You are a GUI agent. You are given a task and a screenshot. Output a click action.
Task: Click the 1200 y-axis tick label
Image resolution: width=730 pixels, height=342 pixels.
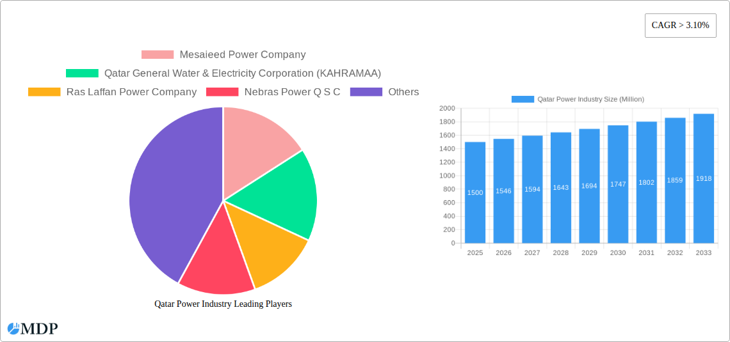pyautogui.click(x=446, y=162)
